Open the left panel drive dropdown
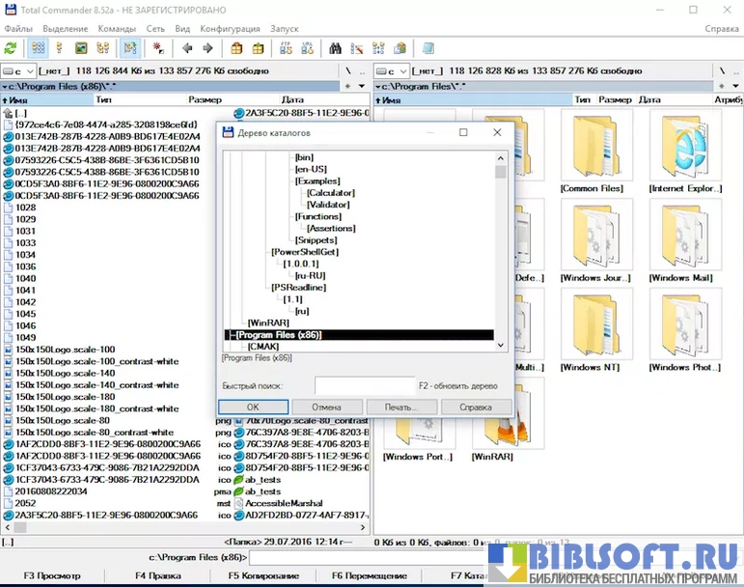Screen dimensions: 744x587 pyautogui.click(x=19, y=70)
